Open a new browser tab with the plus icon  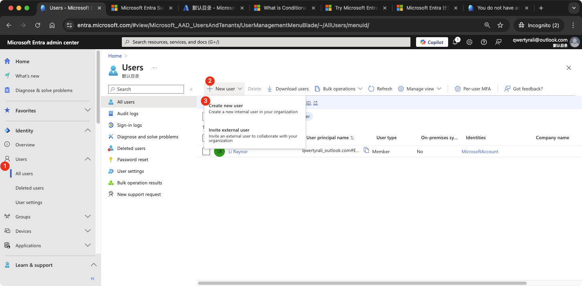coord(541,8)
